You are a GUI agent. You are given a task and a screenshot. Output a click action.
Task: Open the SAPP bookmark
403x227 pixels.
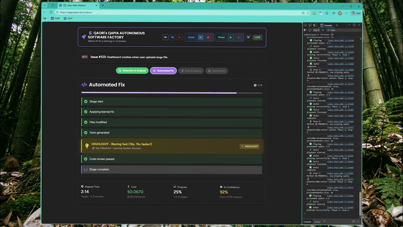(68, 18)
